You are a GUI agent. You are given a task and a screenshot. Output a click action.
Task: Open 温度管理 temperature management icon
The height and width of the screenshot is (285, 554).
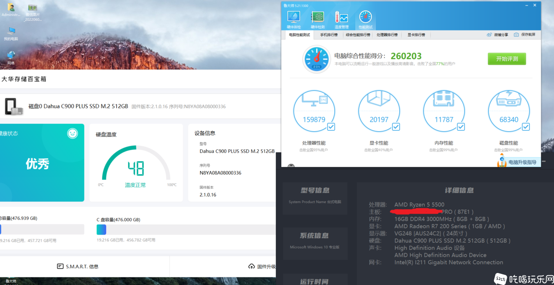pos(341,20)
